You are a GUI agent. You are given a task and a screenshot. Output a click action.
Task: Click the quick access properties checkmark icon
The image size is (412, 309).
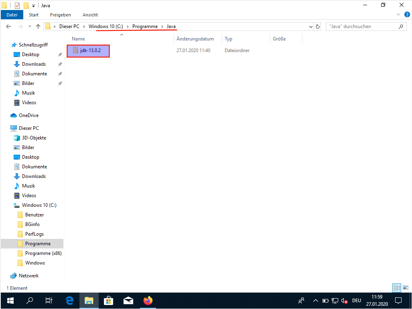pyautogui.click(x=17, y=5)
